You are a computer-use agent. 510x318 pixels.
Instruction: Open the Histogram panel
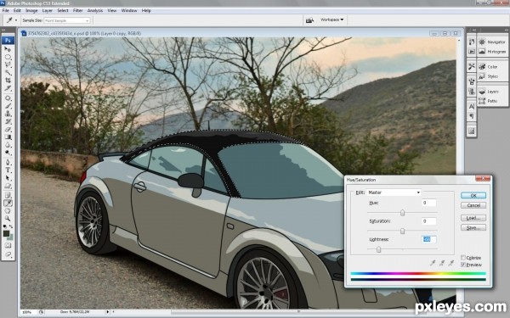click(492, 51)
